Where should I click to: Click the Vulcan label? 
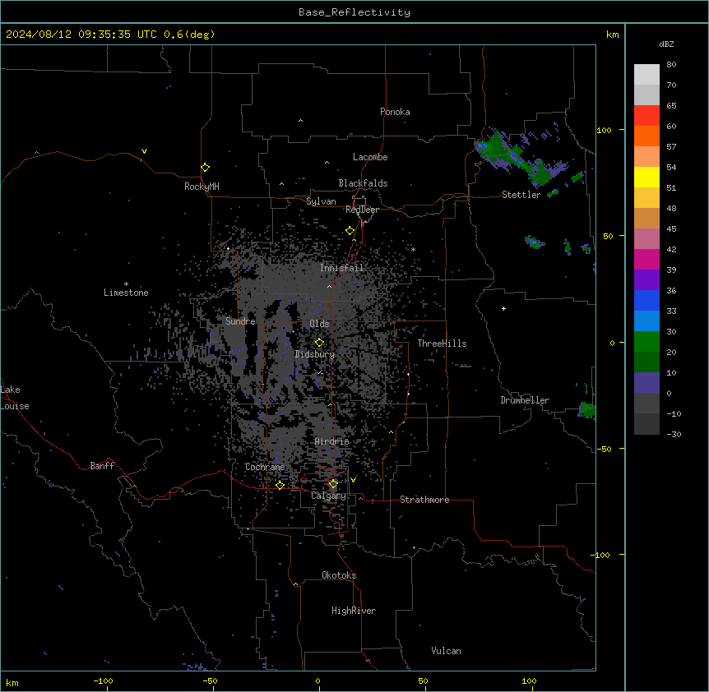447,651
